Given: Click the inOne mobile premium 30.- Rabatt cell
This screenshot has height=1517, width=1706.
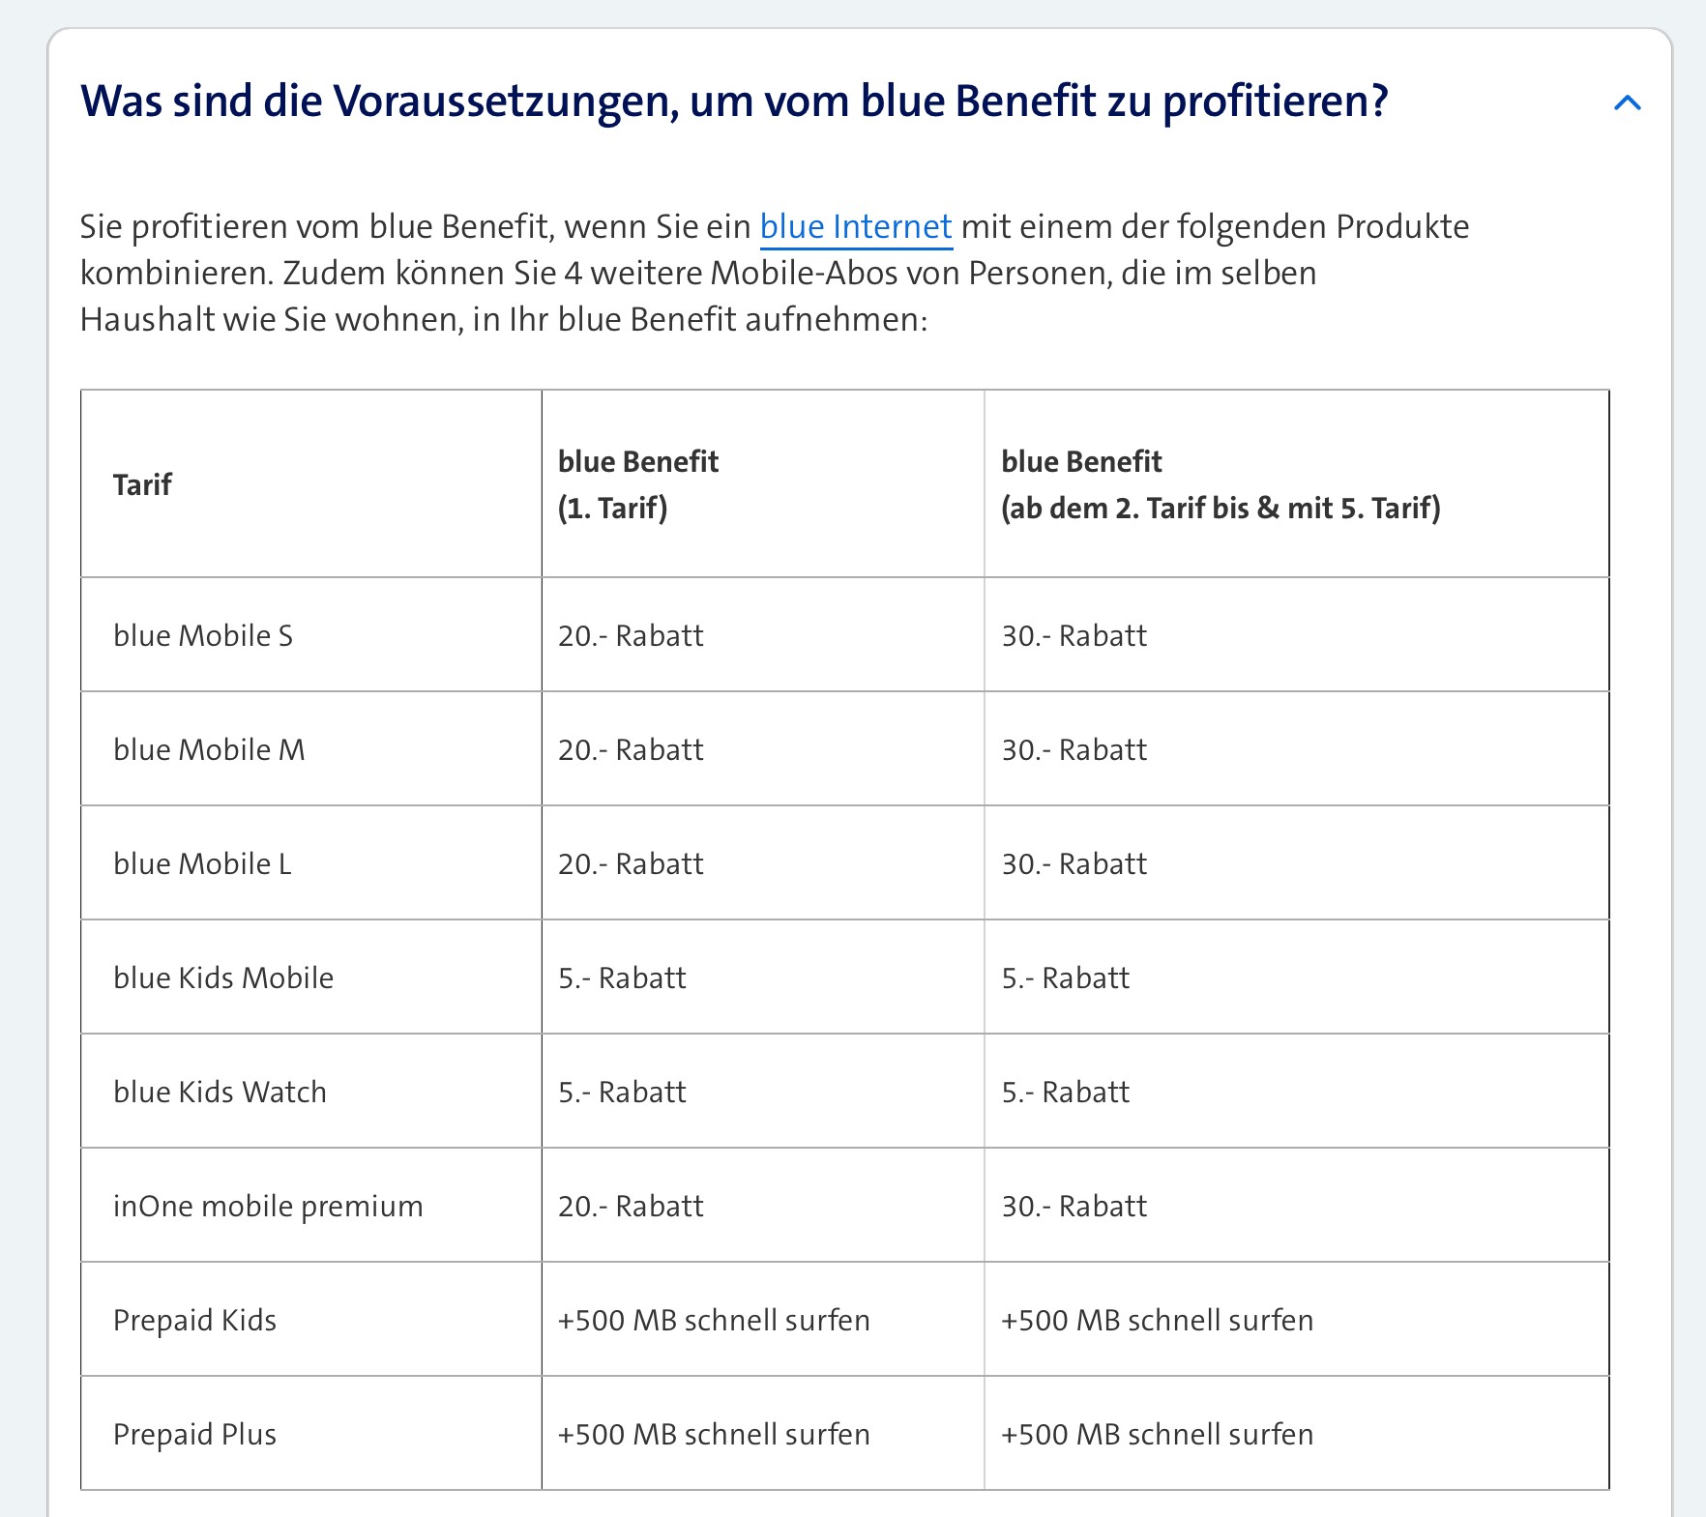Looking at the screenshot, I should pos(1074,1207).
